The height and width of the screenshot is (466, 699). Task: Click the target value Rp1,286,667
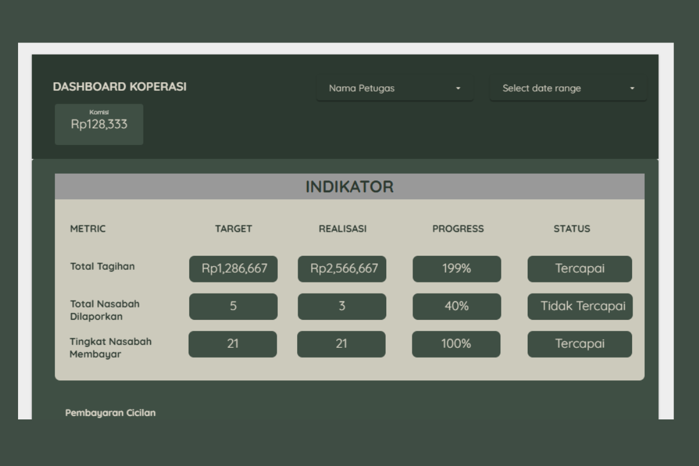(234, 269)
